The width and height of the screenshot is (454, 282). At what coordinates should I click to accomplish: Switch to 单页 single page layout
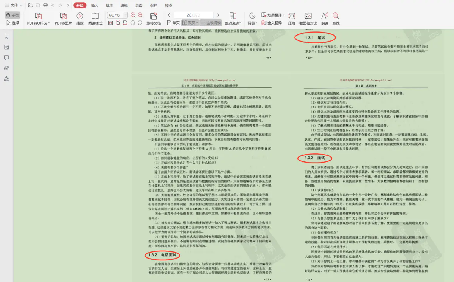click(173, 23)
